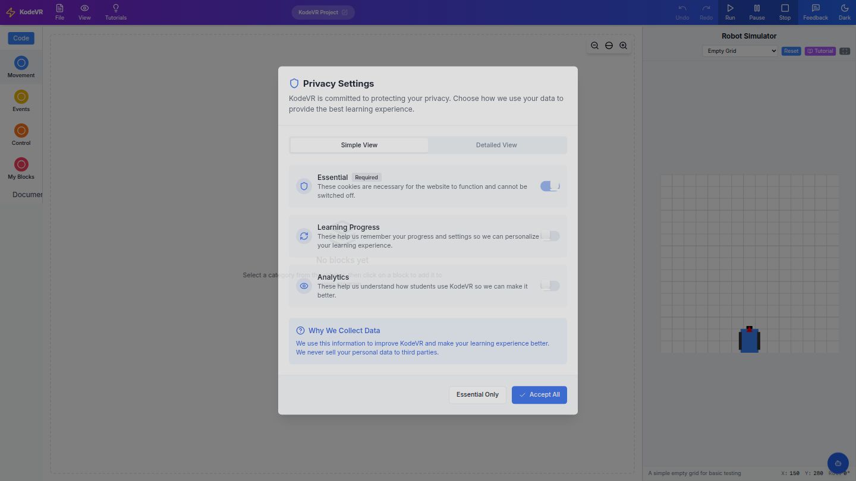The image size is (856, 481).
Task: Open the View menu
Action: tap(84, 12)
